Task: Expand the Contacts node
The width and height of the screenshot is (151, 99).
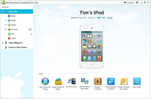Action: tap(6, 29)
